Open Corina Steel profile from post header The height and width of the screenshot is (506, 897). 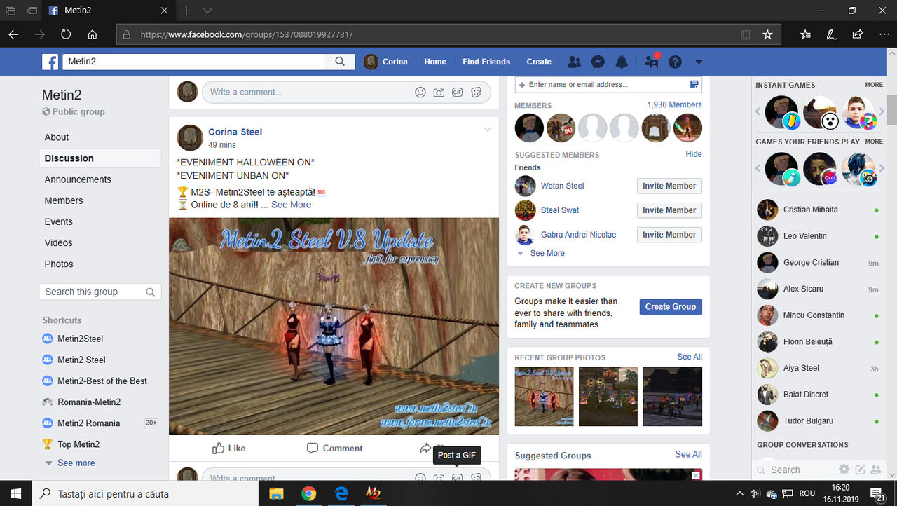(x=235, y=132)
